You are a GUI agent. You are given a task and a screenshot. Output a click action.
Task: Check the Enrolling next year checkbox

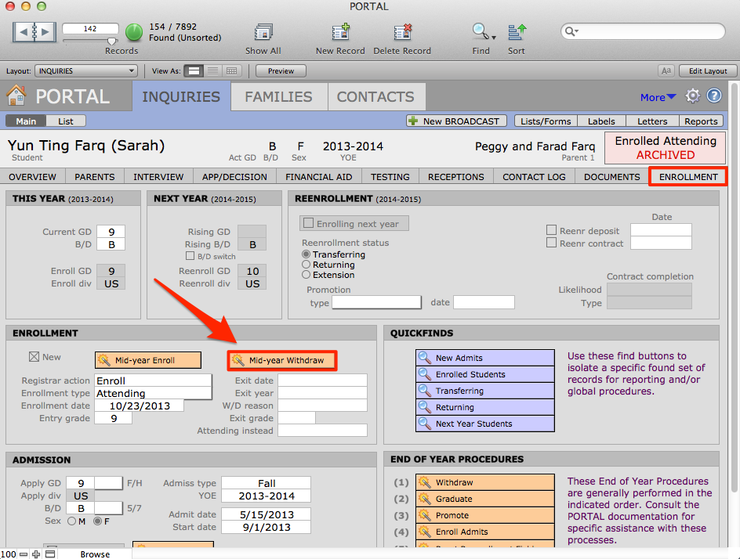pyautogui.click(x=309, y=224)
